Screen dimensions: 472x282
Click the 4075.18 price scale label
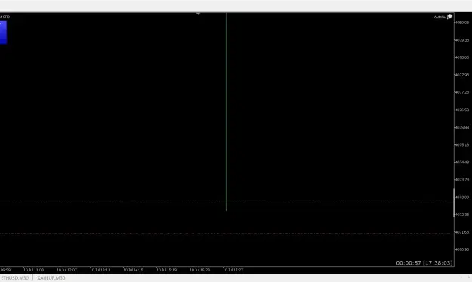coord(462,145)
